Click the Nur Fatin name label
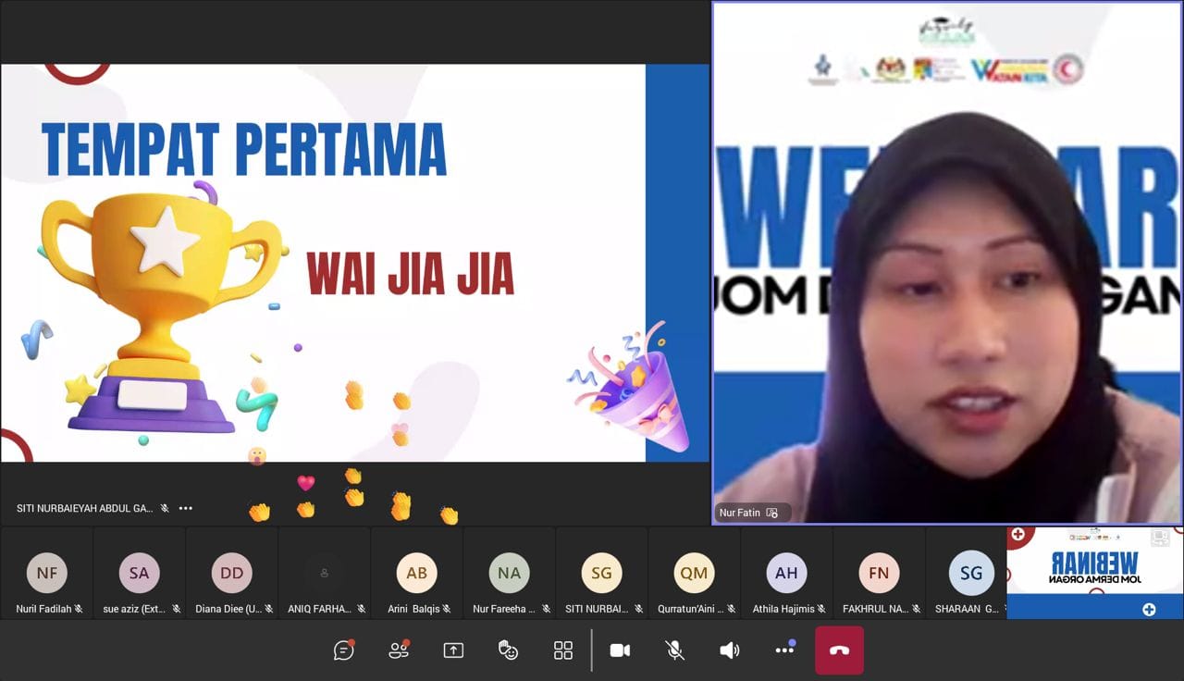 click(740, 513)
